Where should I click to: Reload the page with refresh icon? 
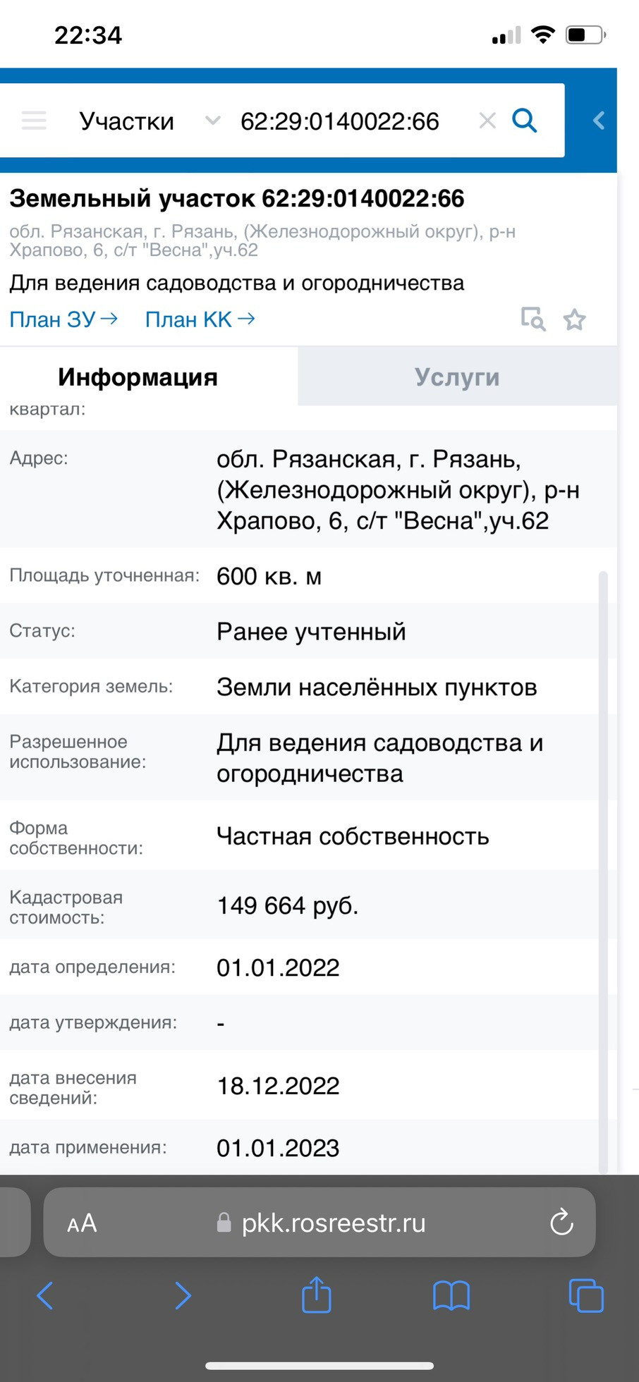point(561,1222)
